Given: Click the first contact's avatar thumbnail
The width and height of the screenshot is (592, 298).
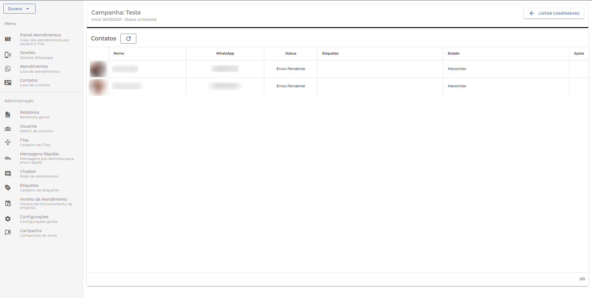Looking at the screenshot, I should pos(98,69).
